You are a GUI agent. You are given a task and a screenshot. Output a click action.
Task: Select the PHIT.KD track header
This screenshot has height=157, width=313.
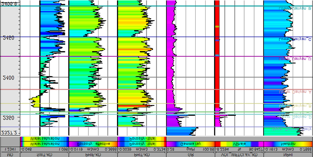coord(142,154)
